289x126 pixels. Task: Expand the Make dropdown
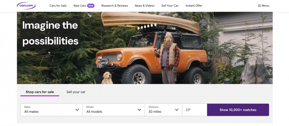(x=52, y=110)
